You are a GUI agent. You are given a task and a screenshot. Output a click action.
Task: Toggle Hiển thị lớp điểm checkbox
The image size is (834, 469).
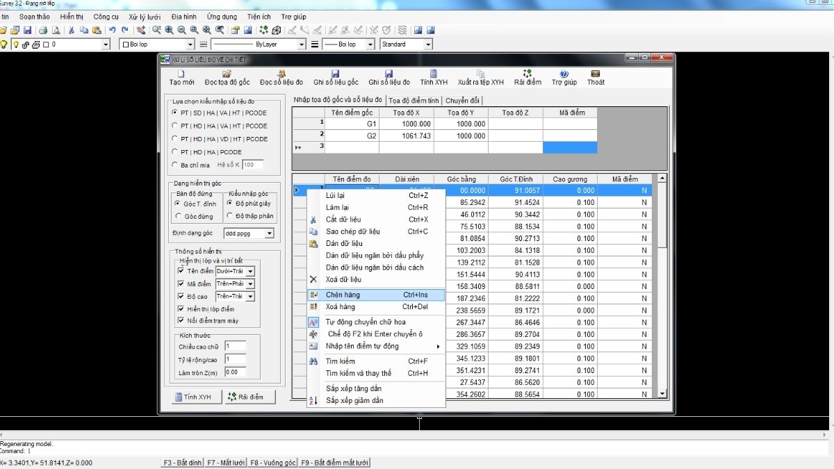[x=181, y=308]
